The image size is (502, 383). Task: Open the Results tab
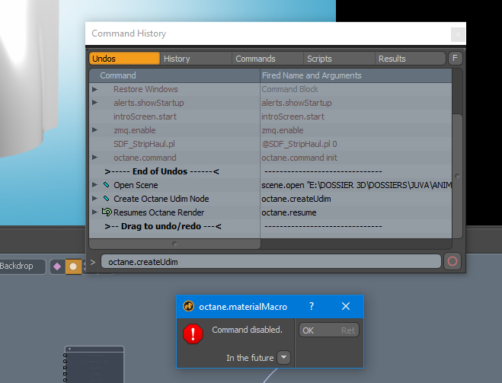410,59
